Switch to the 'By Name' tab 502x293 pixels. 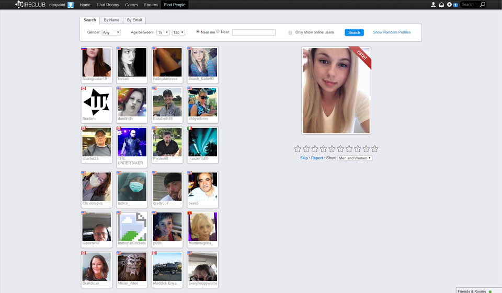point(111,20)
